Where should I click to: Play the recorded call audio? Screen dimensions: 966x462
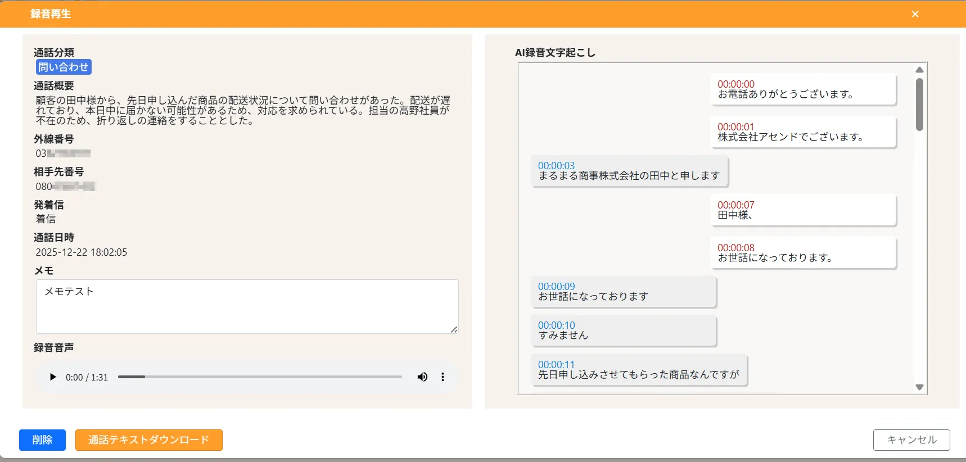click(53, 377)
